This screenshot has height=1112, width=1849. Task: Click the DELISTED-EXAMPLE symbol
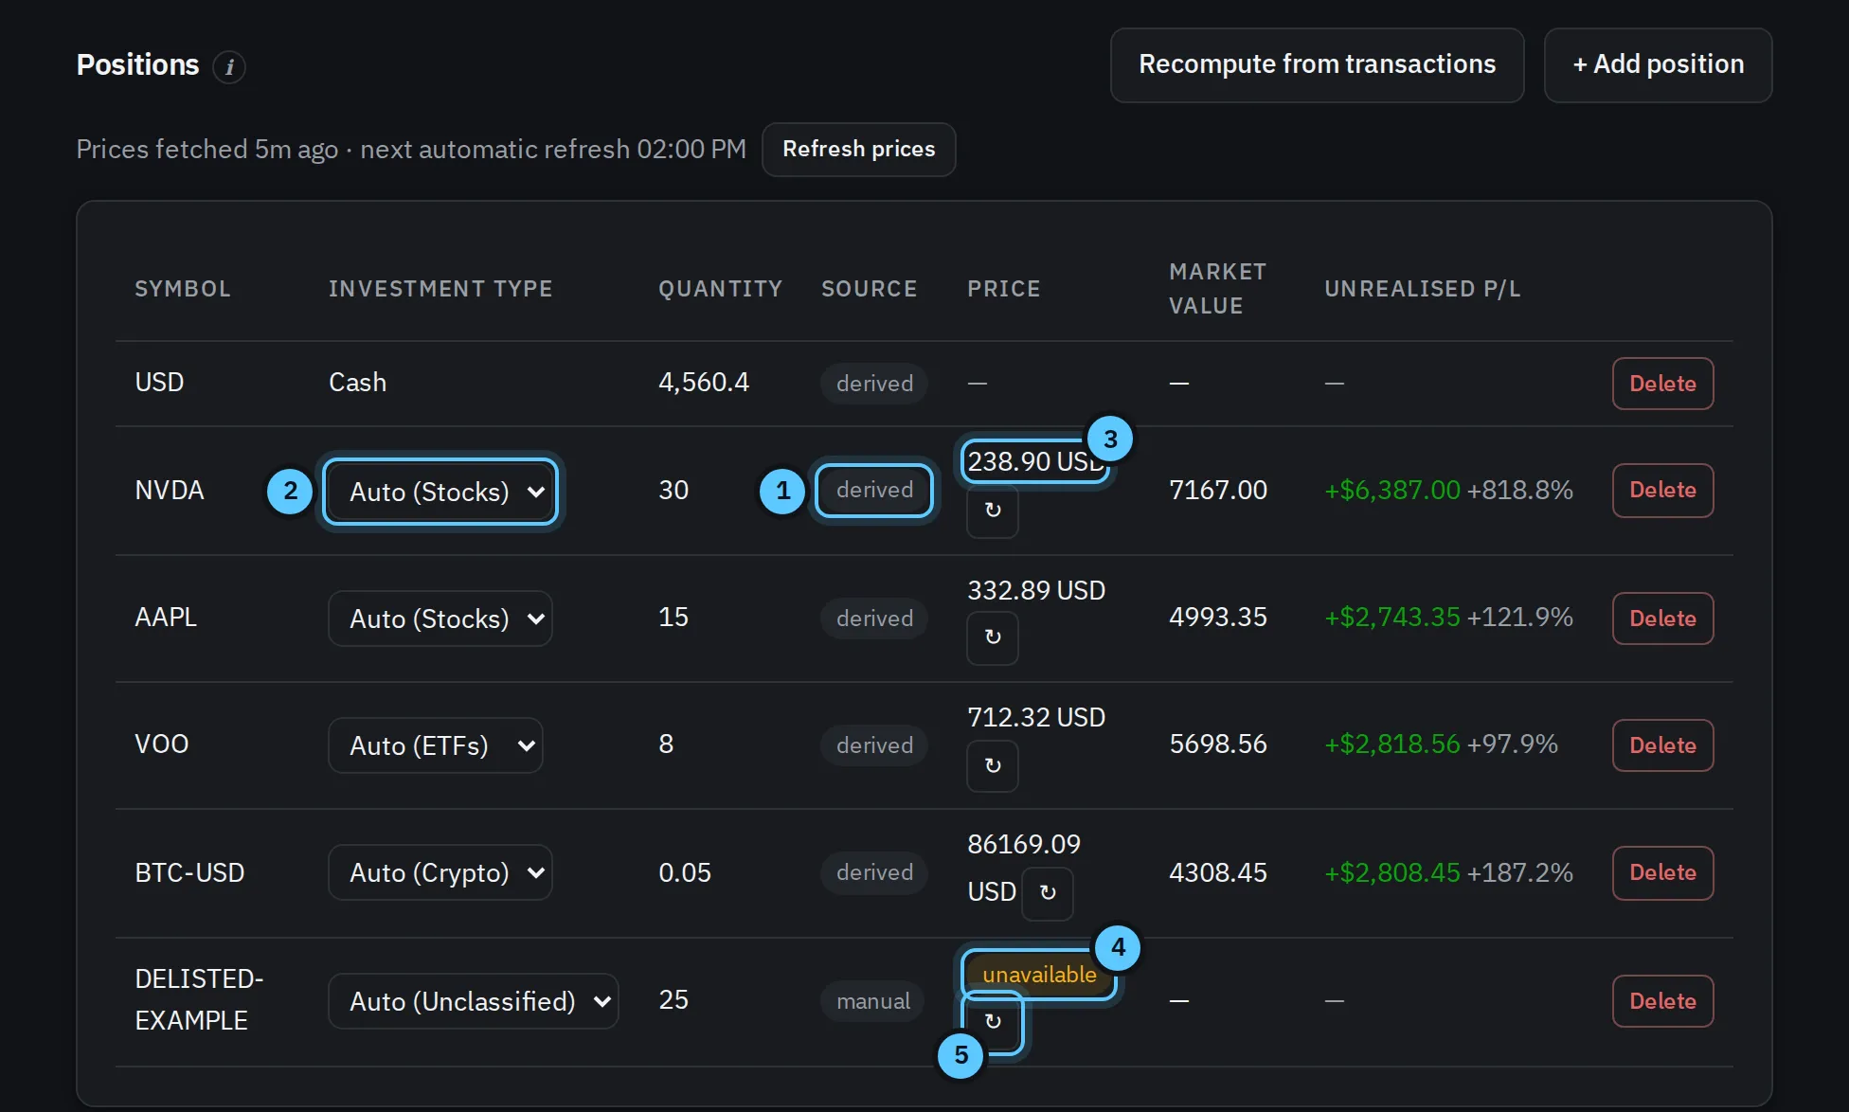199,999
